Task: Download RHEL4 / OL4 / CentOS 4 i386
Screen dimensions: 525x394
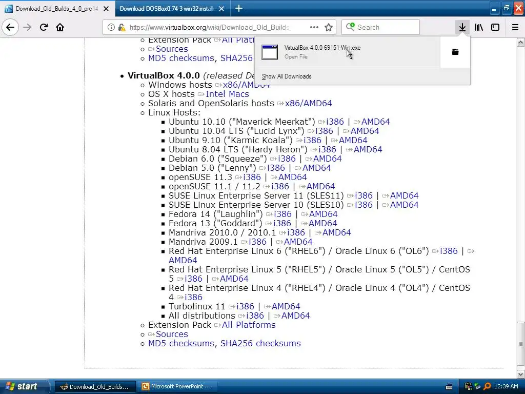Action: coord(193,297)
